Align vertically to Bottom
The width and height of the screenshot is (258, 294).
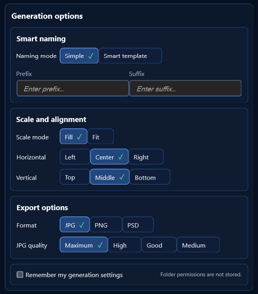(x=150, y=177)
